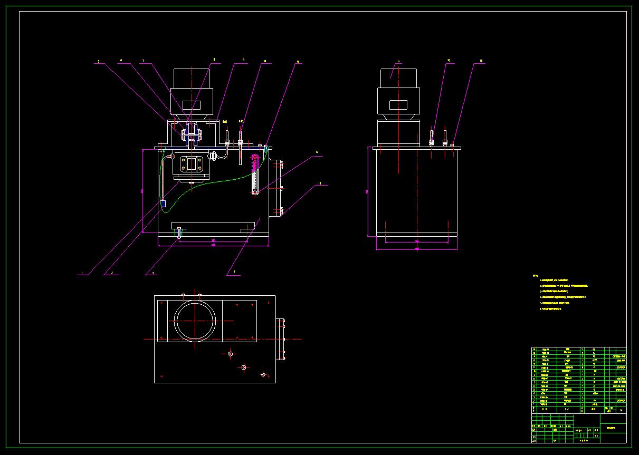
Task: Select the large circle in the plan view
Action: (196, 321)
